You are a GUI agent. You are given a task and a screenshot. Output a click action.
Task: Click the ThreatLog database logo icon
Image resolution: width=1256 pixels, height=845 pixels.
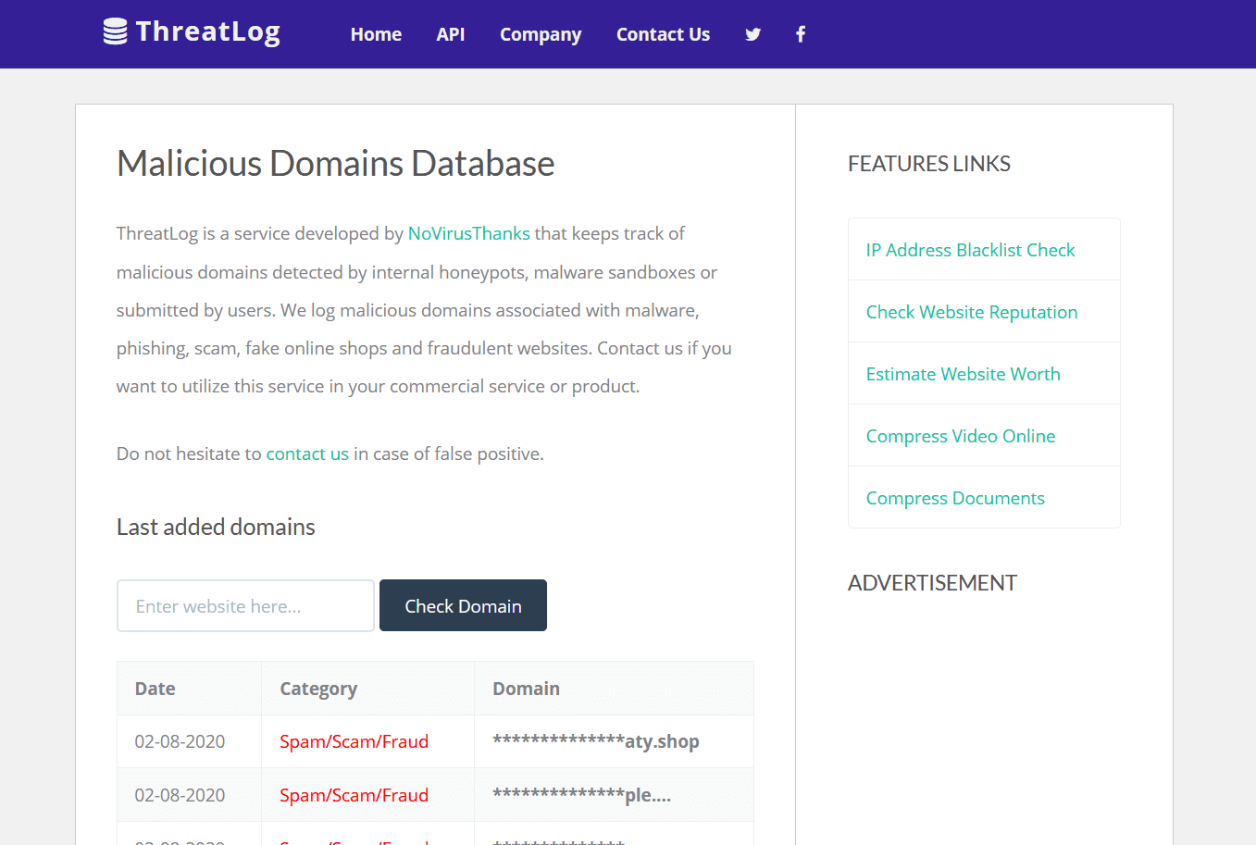pyautogui.click(x=115, y=31)
